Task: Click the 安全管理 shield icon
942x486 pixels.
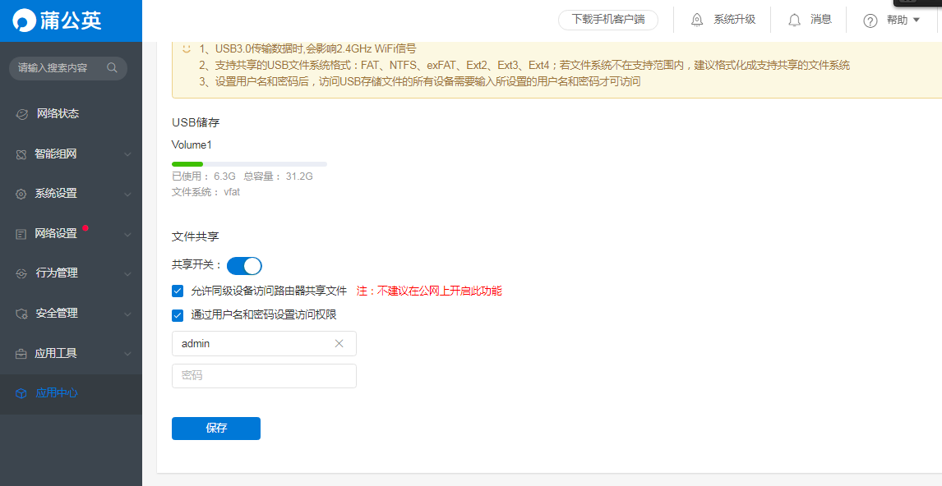Action: click(x=21, y=313)
